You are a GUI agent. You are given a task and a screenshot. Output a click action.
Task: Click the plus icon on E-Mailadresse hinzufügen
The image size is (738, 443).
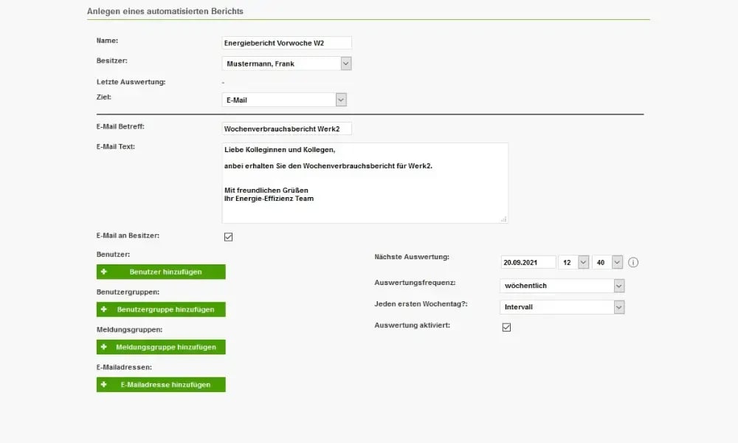coord(105,384)
